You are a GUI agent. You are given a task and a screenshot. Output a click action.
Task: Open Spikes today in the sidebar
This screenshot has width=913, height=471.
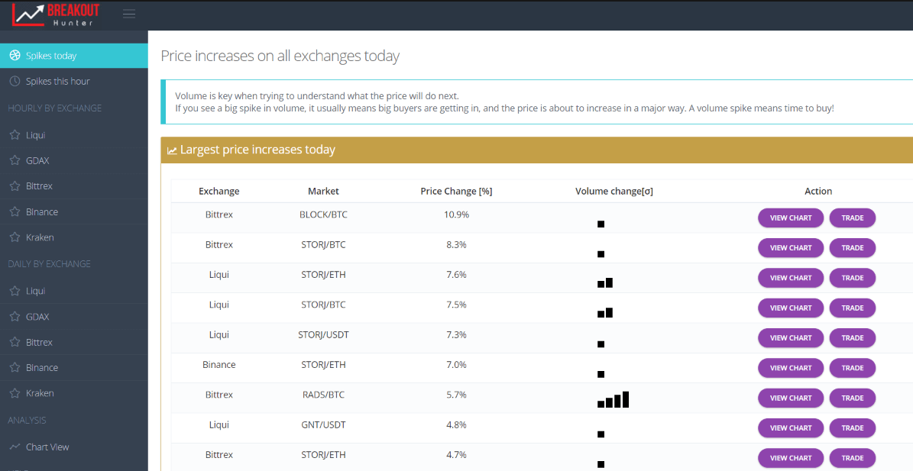pyautogui.click(x=74, y=56)
